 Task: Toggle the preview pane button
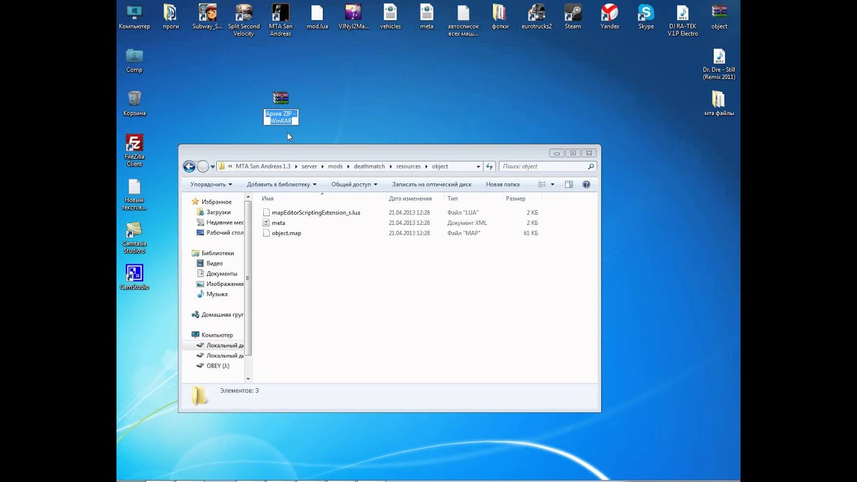[568, 184]
